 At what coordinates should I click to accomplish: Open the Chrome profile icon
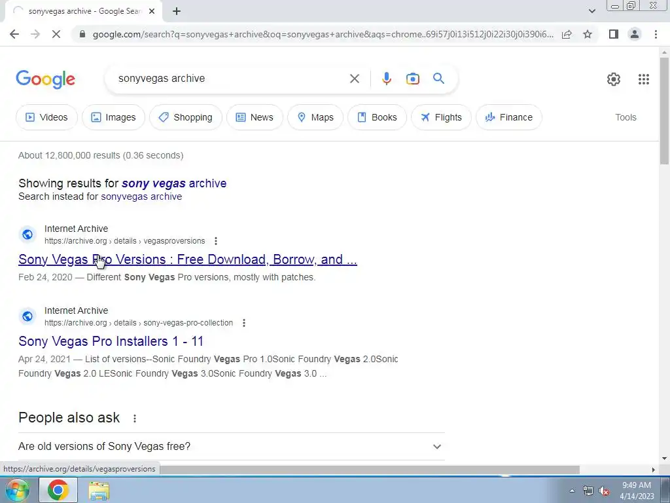pos(635,34)
